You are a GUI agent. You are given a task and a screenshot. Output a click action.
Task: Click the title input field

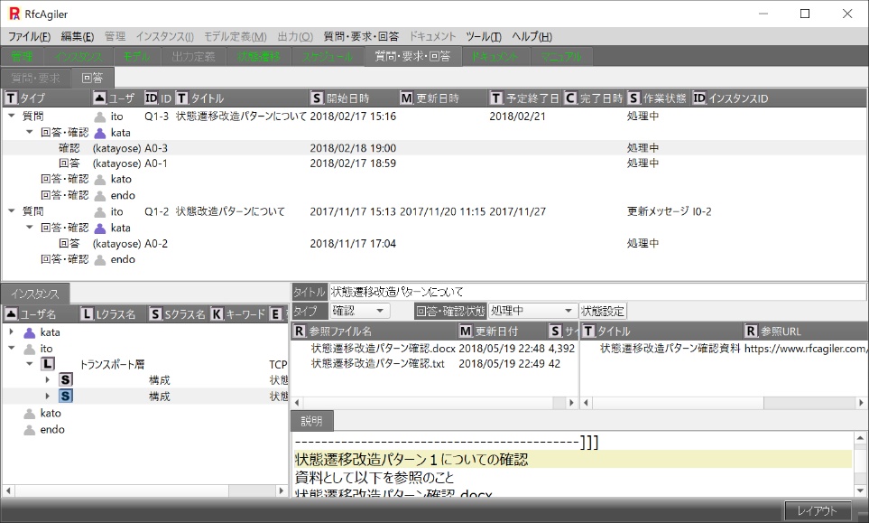click(597, 292)
